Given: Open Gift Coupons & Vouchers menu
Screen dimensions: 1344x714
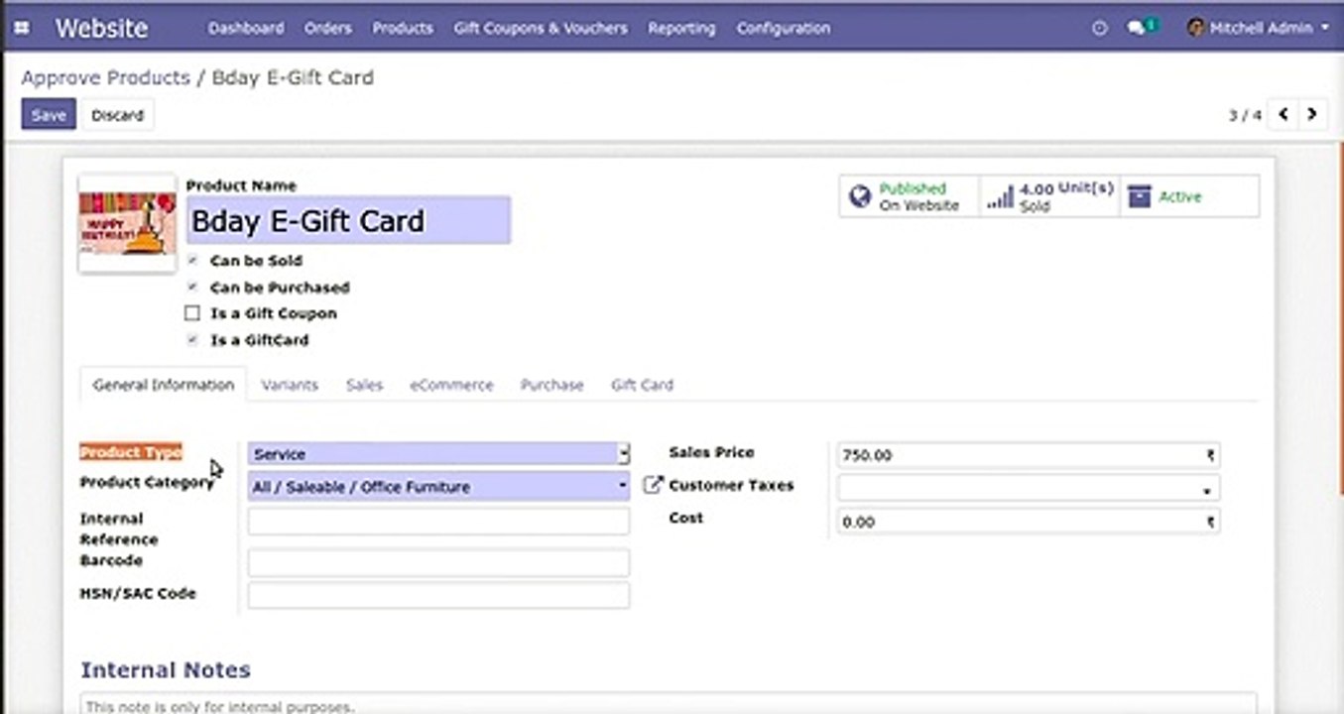Looking at the screenshot, I should pos(541,29).
